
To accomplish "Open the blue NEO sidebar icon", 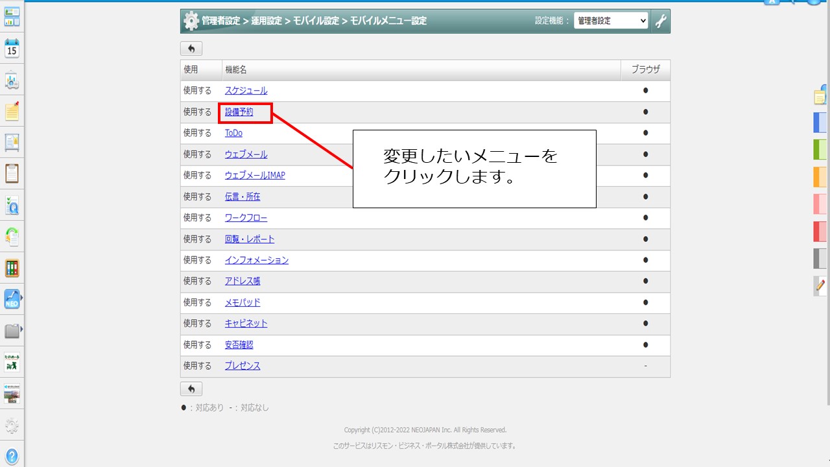I will point(12,299).
